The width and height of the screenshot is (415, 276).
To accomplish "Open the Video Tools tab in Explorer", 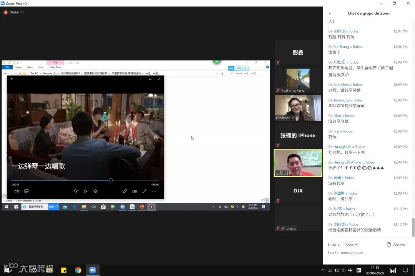I will coord(55,67).
